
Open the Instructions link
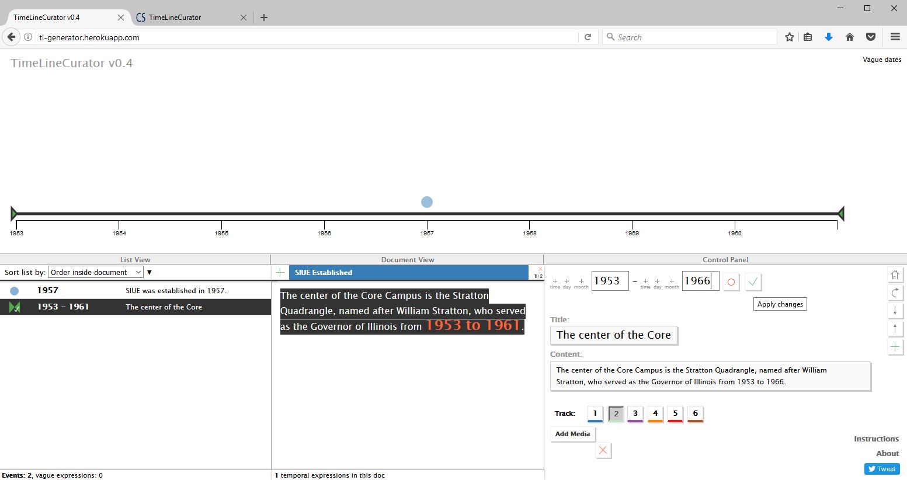coord(876,439)
